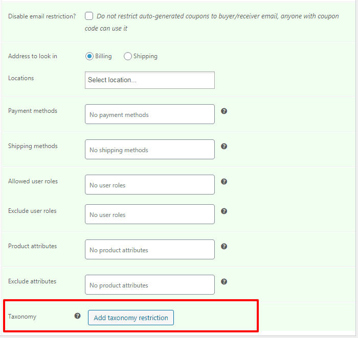Click help icon beside Payment methods field
The image size is (358, 338).
224,111
